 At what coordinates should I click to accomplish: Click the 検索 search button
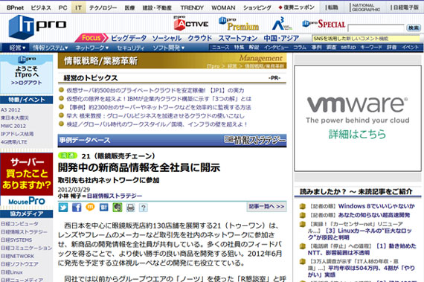point(414,28)
